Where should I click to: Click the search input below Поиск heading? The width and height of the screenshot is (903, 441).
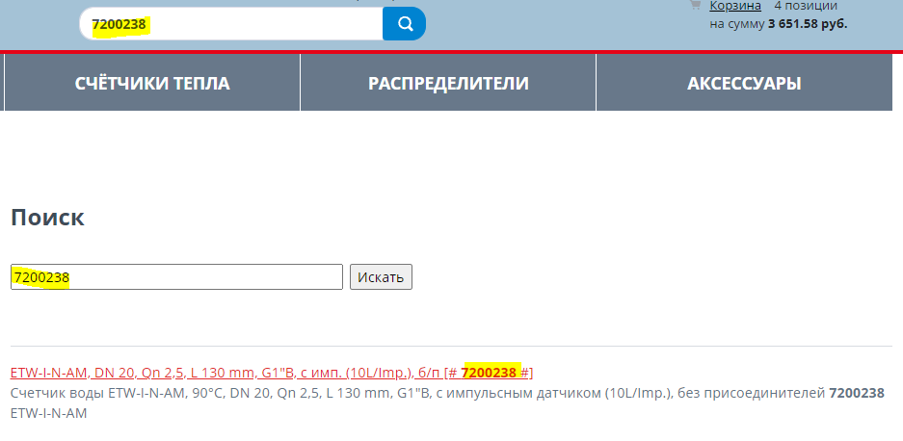pyautogui.click(x=176, y=277)
